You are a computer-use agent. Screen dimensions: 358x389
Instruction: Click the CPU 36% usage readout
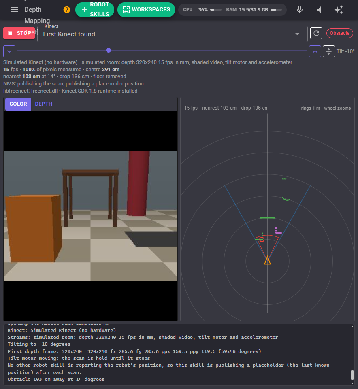202,10
